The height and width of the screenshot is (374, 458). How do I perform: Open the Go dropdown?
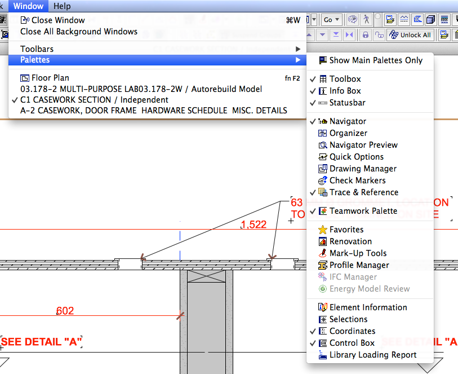tap(331, 19)
